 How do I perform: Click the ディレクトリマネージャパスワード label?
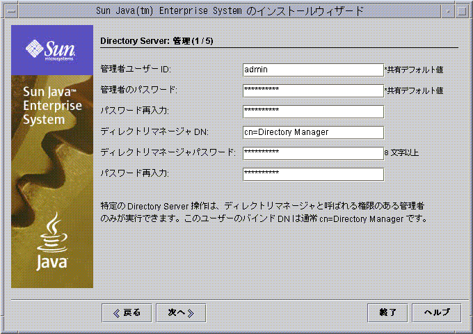(168, 152)
